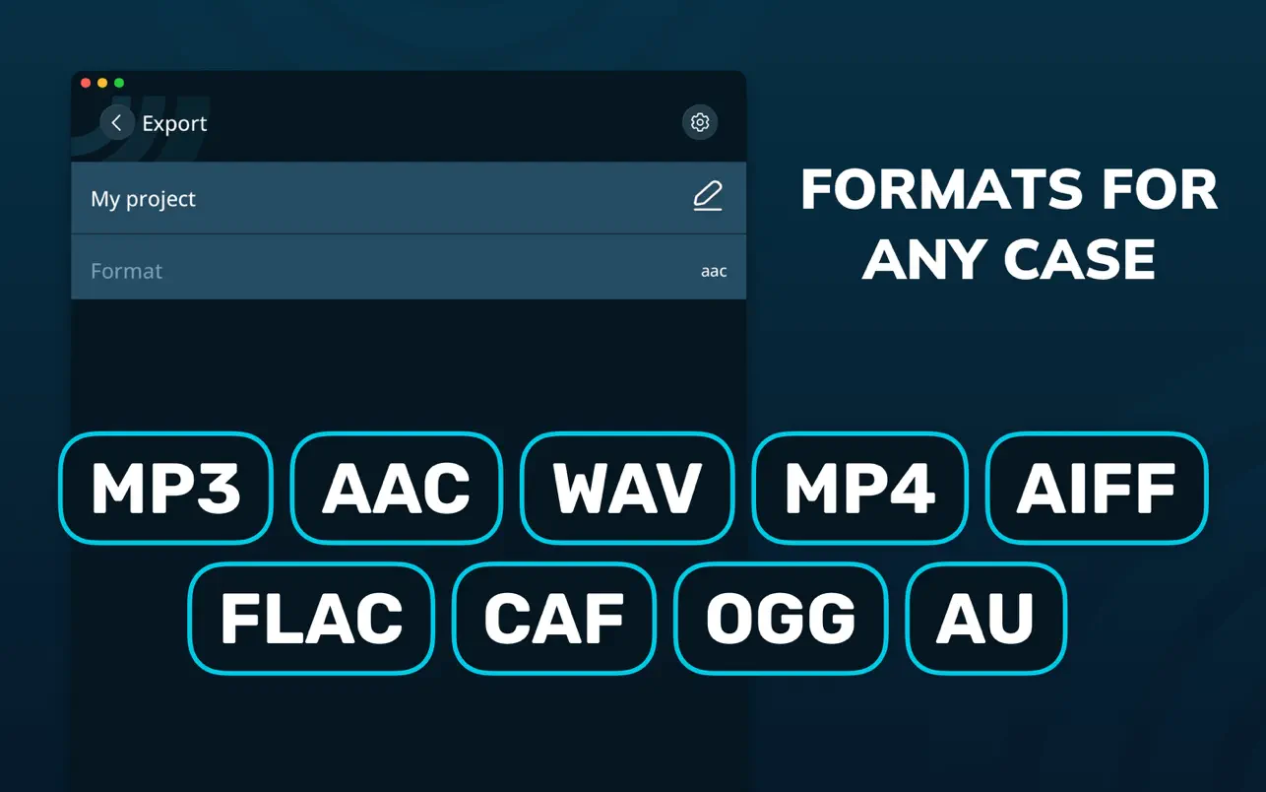Pick the MP4 format badge
This screenshot has width=1266, height=792.
point(859,489)
